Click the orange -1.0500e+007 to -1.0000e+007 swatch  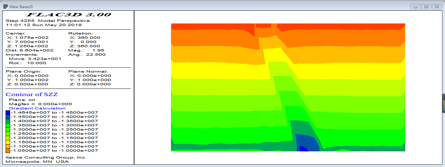(8, 150)
